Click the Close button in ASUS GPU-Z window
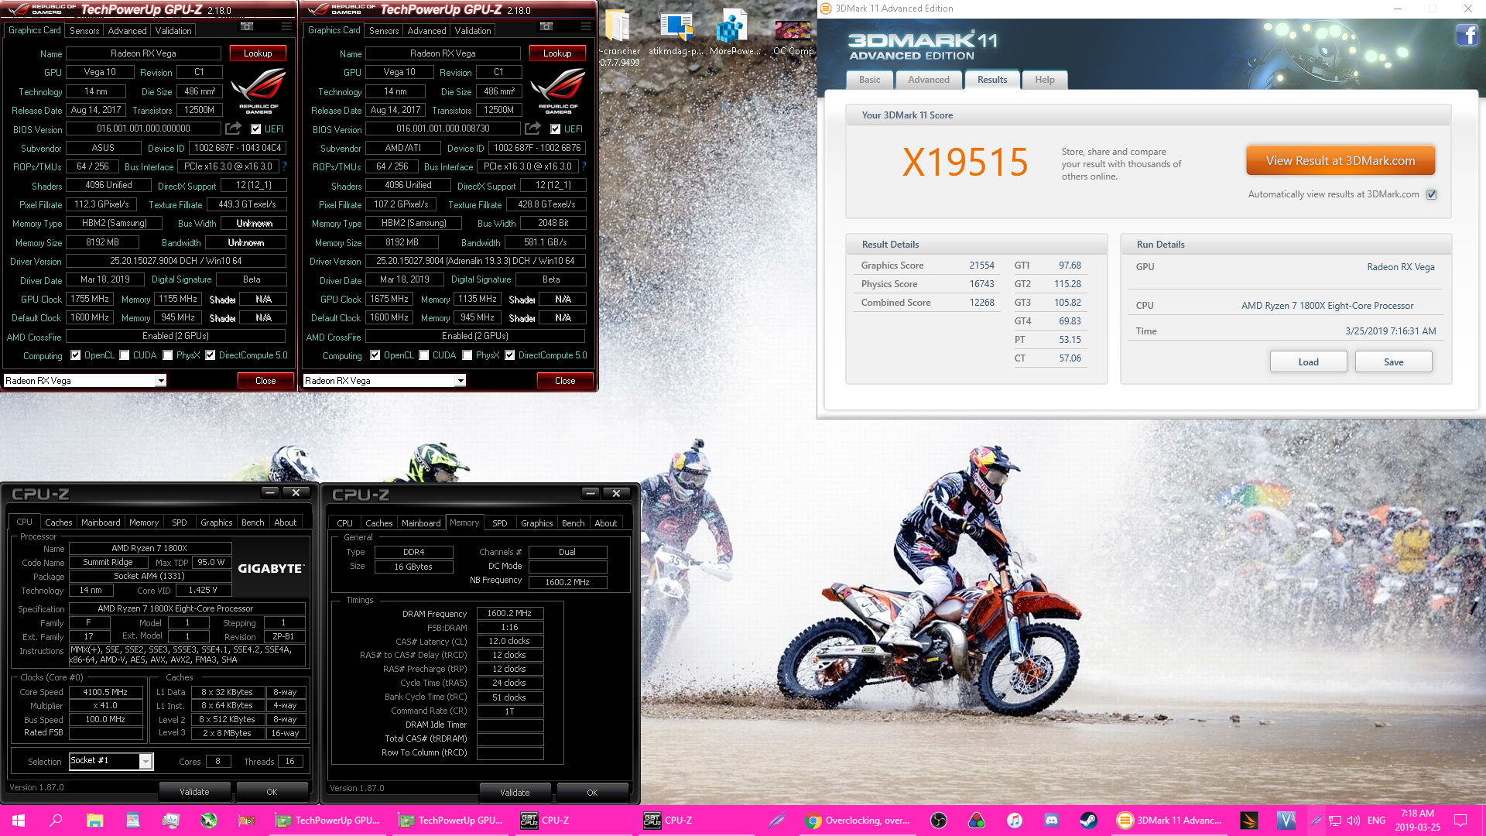 point(265,381)
